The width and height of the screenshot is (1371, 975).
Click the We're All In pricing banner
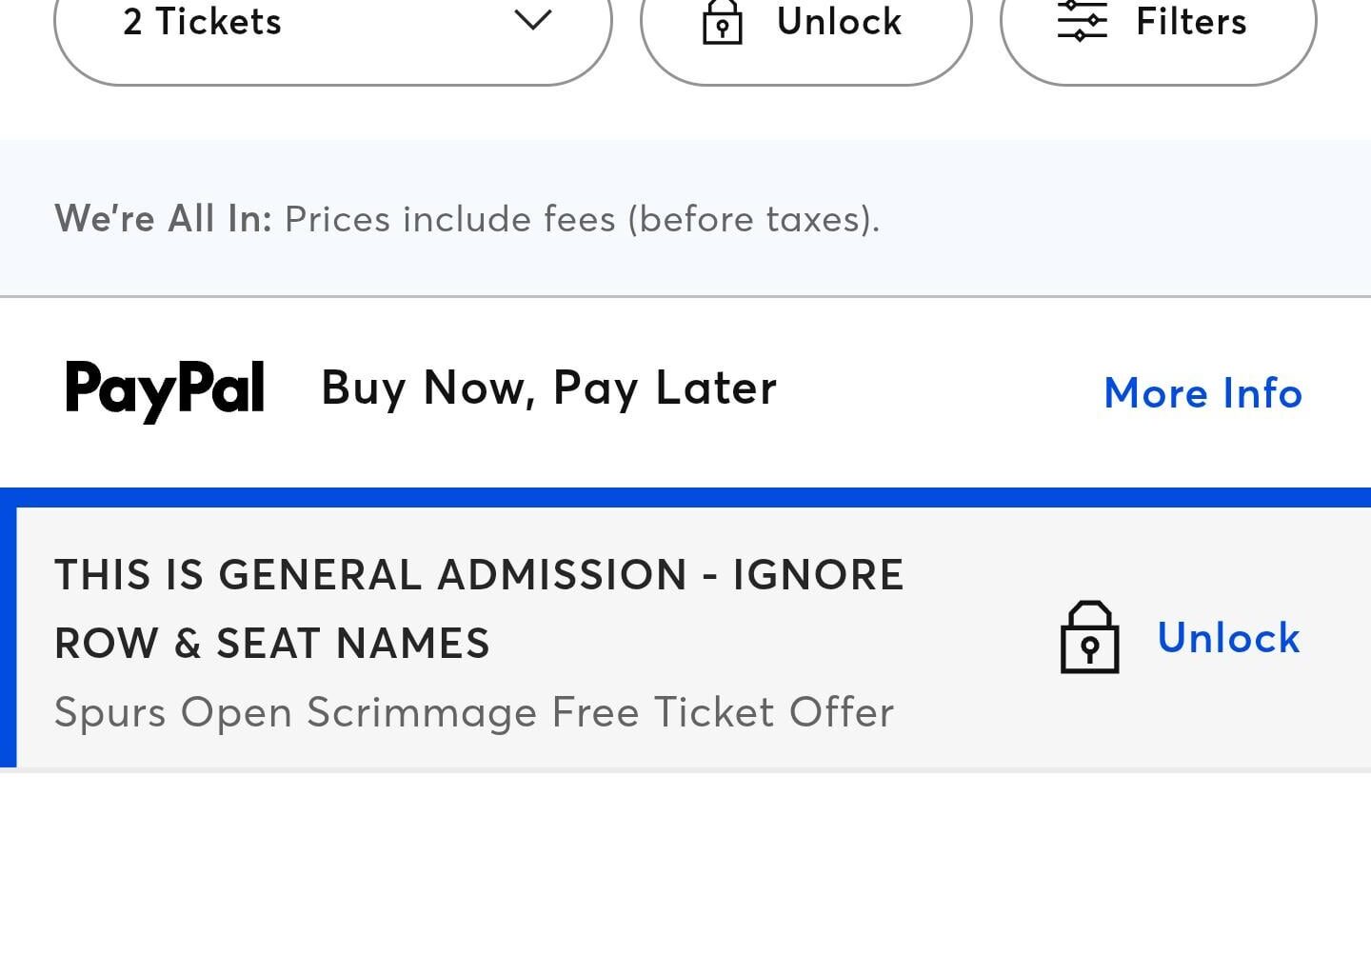467,218
